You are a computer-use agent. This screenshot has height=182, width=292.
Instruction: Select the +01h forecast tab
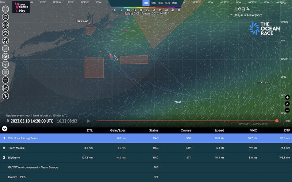[x=153, y=3]
